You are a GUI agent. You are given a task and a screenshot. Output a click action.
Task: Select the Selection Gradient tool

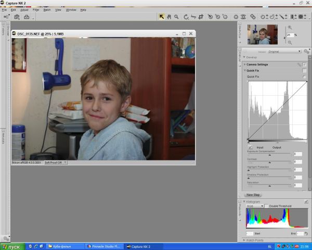(293, 17)
